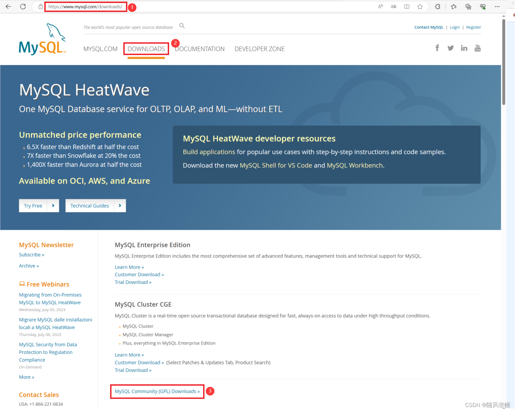Image resolution: width=515 pixels, height=411 pixels.
Task: Click Newsletter Archive link
Action: click(29, 266)
